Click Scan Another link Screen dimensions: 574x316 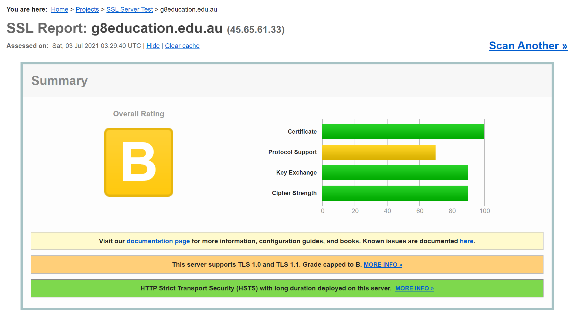[528, 46]
